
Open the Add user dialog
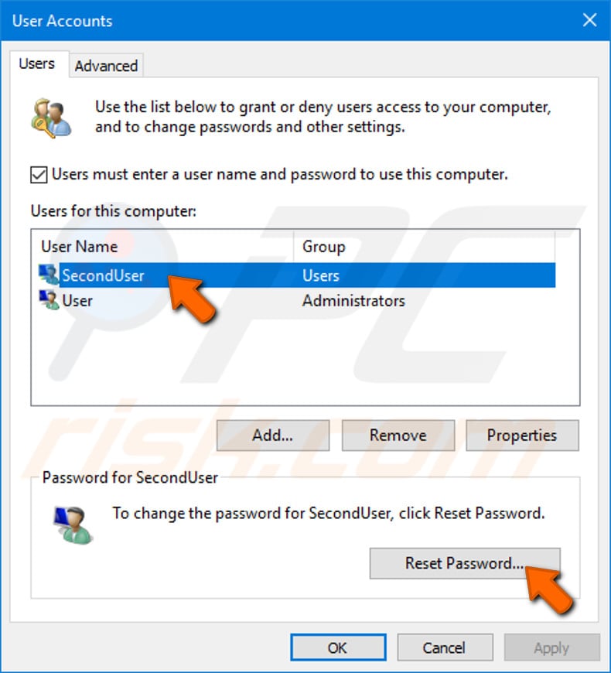pyautogui.click(x=272, y=435)
